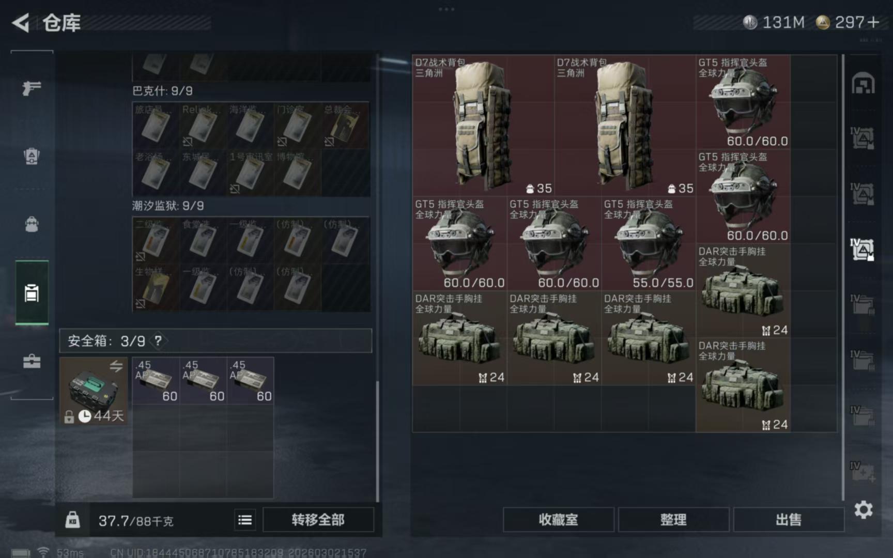Open the backpack category in sidebar

pyautogui.click(x=32, y=224)
